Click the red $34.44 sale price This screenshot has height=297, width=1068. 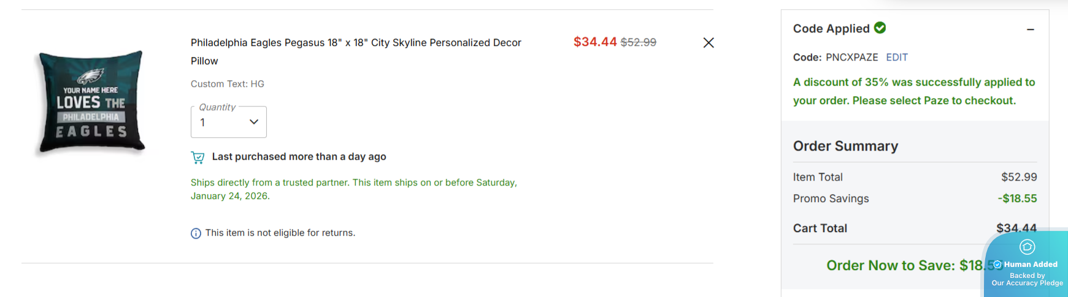[x=594, y=42]
